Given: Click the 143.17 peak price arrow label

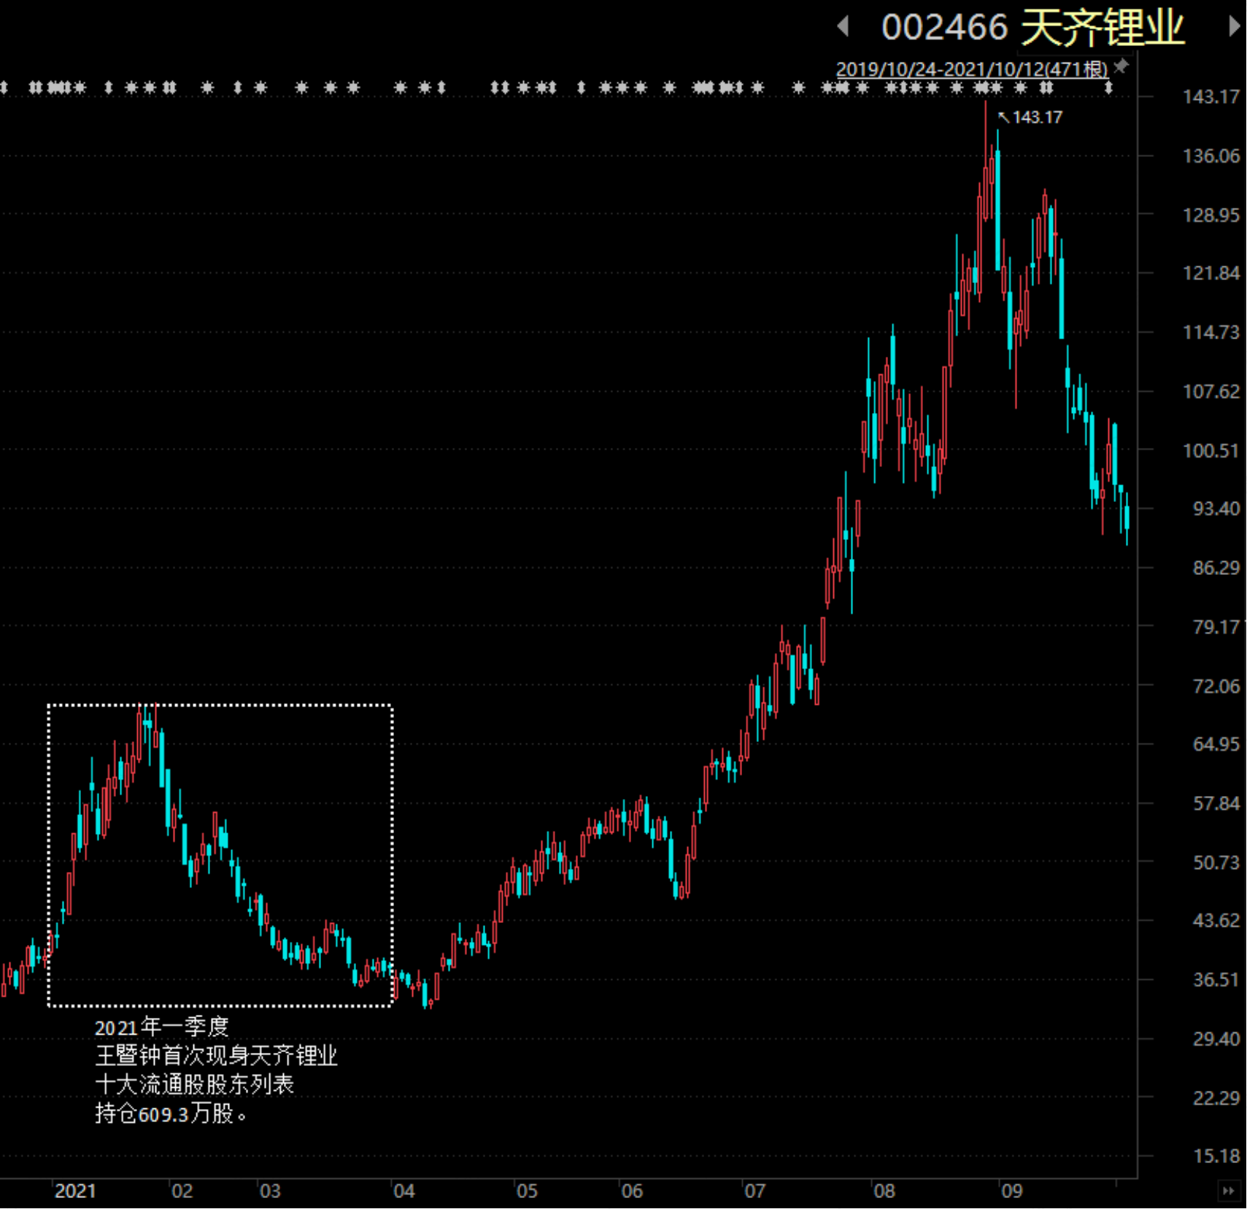Looking at the screenshot, I should [x=1030, y=117].
